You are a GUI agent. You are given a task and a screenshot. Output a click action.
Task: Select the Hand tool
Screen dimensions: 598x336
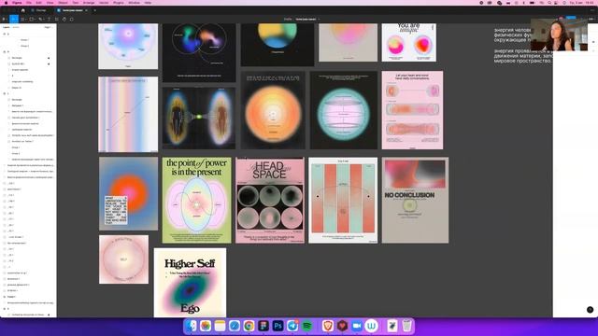[x=64, y=19]
